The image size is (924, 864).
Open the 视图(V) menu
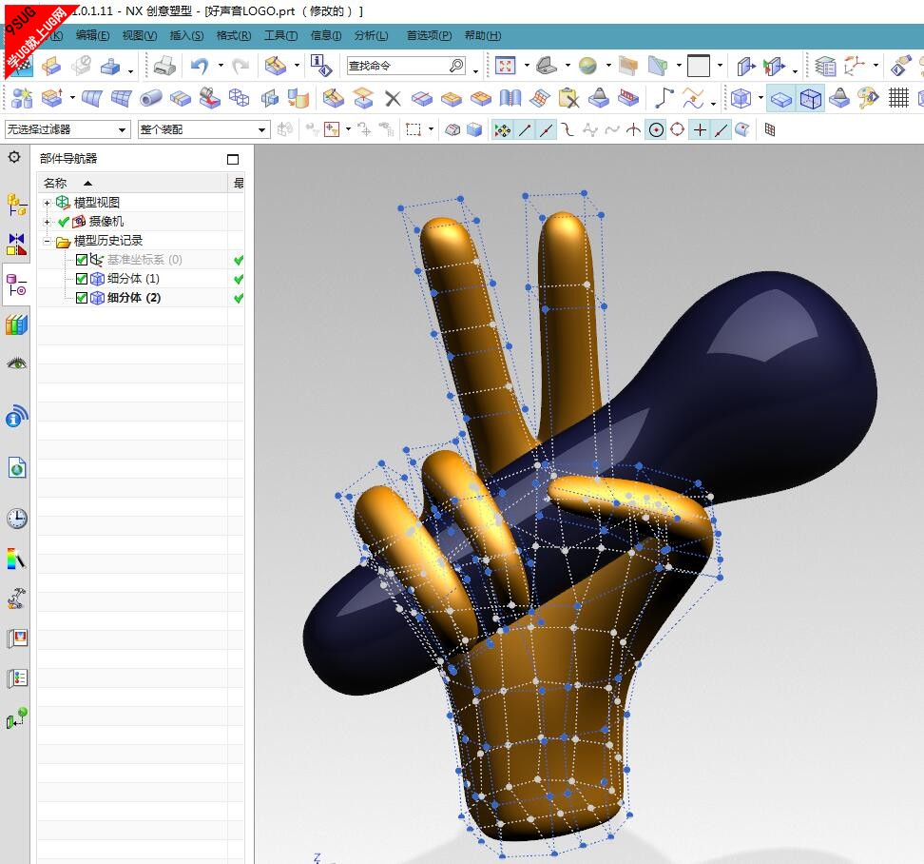tap(140, 36)
